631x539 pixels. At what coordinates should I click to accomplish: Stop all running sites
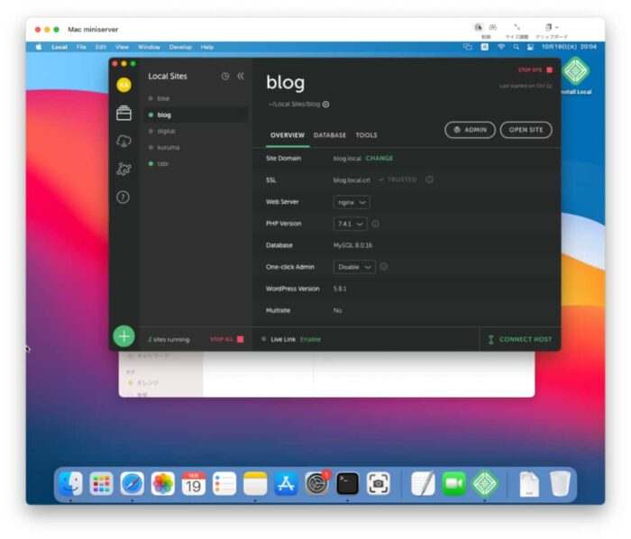pos(226,340)
